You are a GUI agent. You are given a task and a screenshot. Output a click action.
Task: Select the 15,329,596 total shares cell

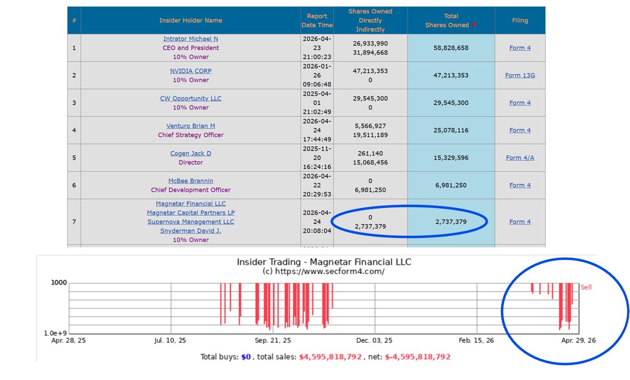point(451,158)
